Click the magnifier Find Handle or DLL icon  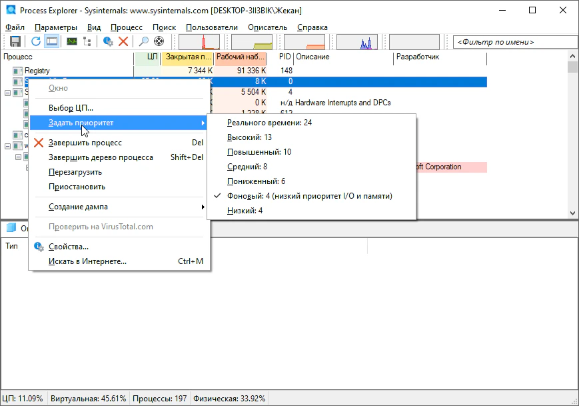pyautogui.click(x=143, y=41)
